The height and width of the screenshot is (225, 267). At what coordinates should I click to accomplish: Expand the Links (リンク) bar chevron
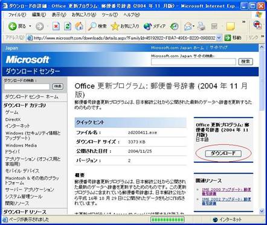coord(262,36)
